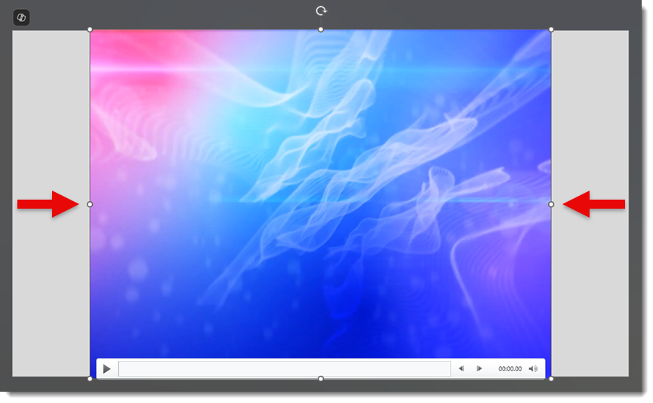The width and height of the screenshot is (653, 403).
Task: Select the top-right corner sizing handle
Action: point(551,29)
